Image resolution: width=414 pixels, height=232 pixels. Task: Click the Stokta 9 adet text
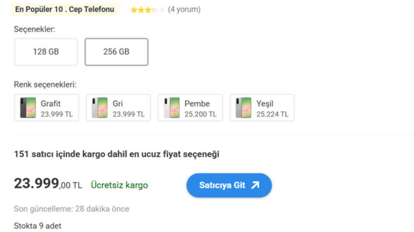click(x=38, y=226)
